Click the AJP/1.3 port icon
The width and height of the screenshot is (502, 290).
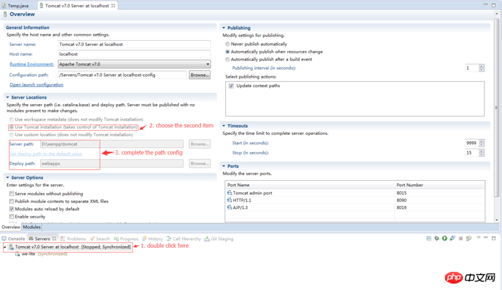click(x=230, y=207)
